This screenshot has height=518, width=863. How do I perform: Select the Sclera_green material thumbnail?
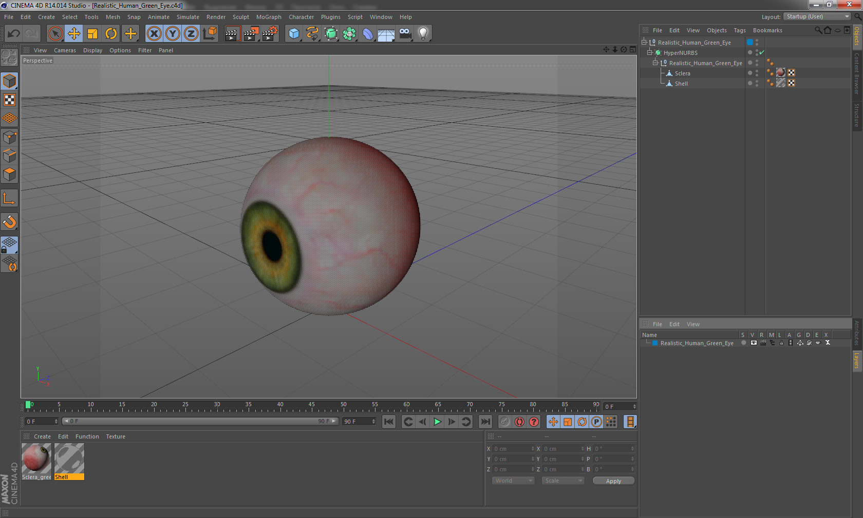point(36,458)
